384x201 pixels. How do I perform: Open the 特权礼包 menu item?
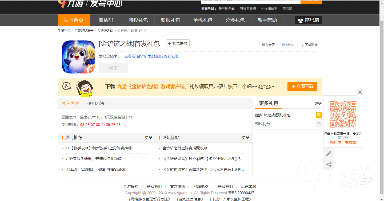point(138,20)
